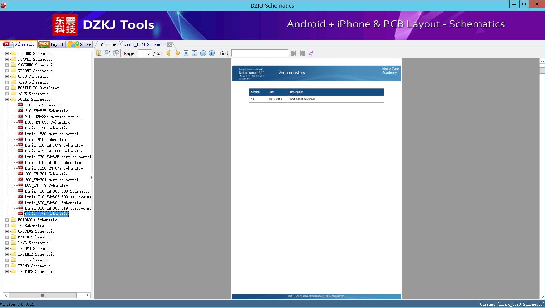Zoom in with the plus icon
The image size is (545, 308).
coord(212,53)
